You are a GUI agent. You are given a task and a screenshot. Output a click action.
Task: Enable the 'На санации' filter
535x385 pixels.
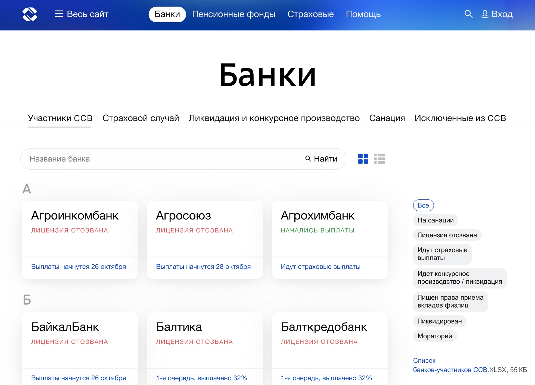click(435, 220)
